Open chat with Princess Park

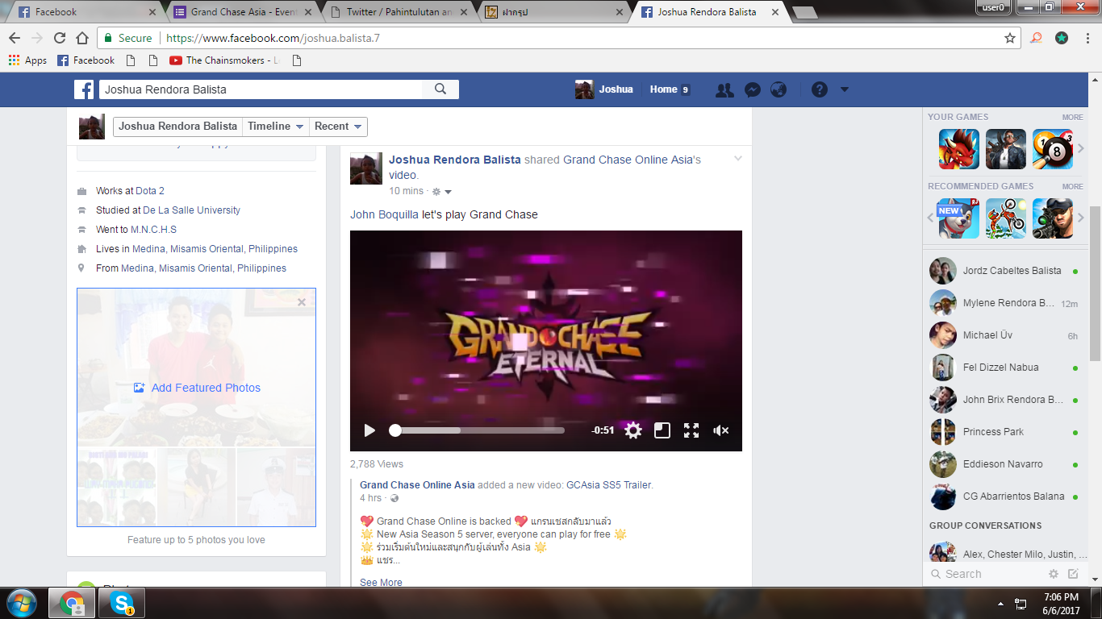(1005, 432)
